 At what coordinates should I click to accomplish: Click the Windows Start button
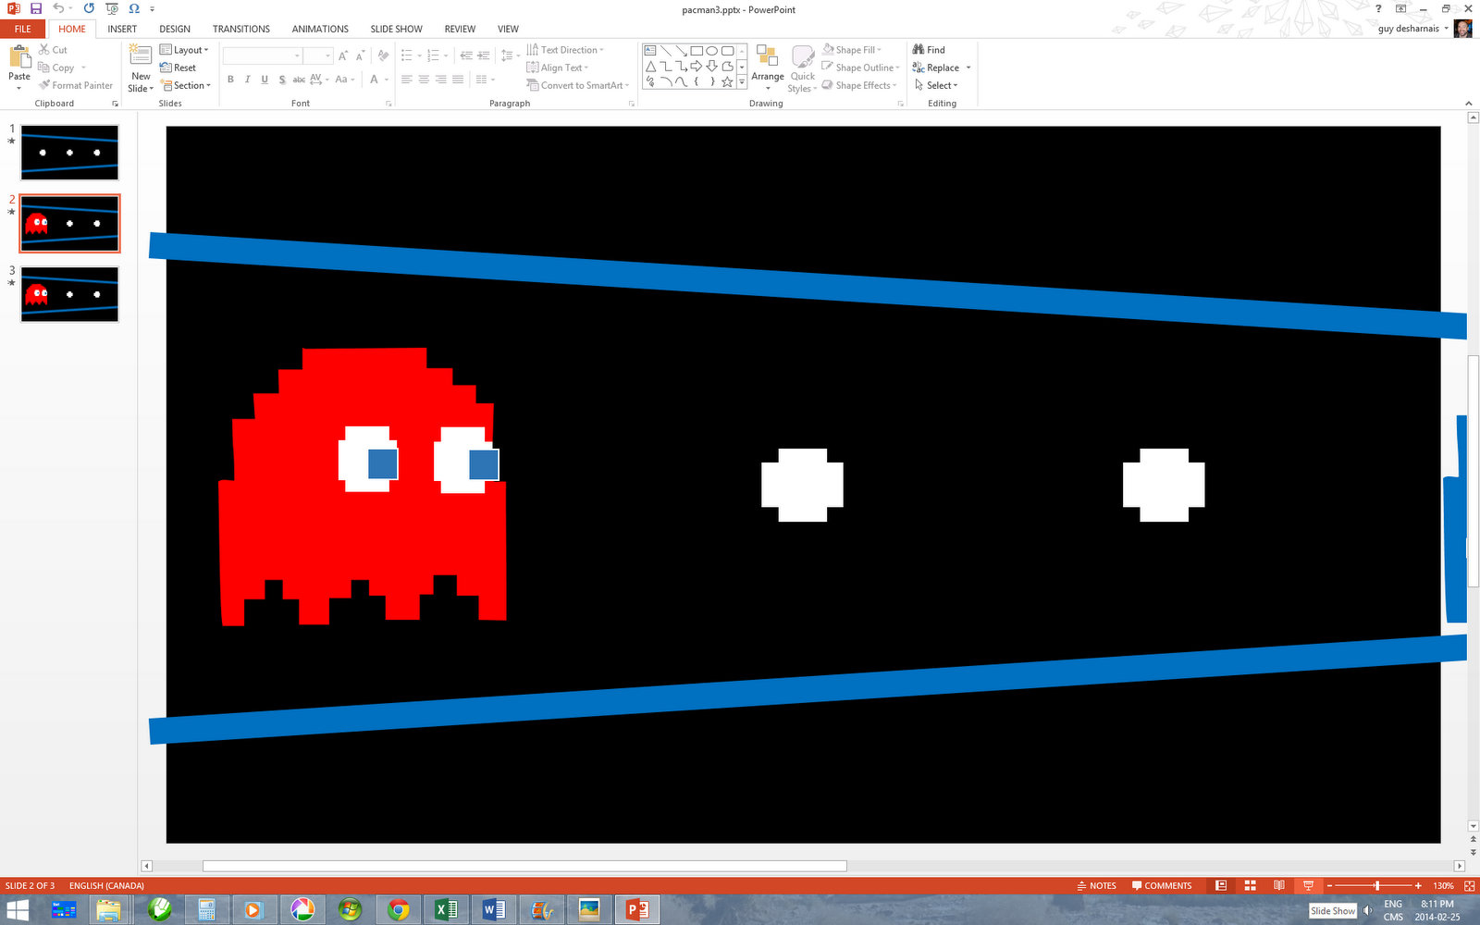coord(18,910)
